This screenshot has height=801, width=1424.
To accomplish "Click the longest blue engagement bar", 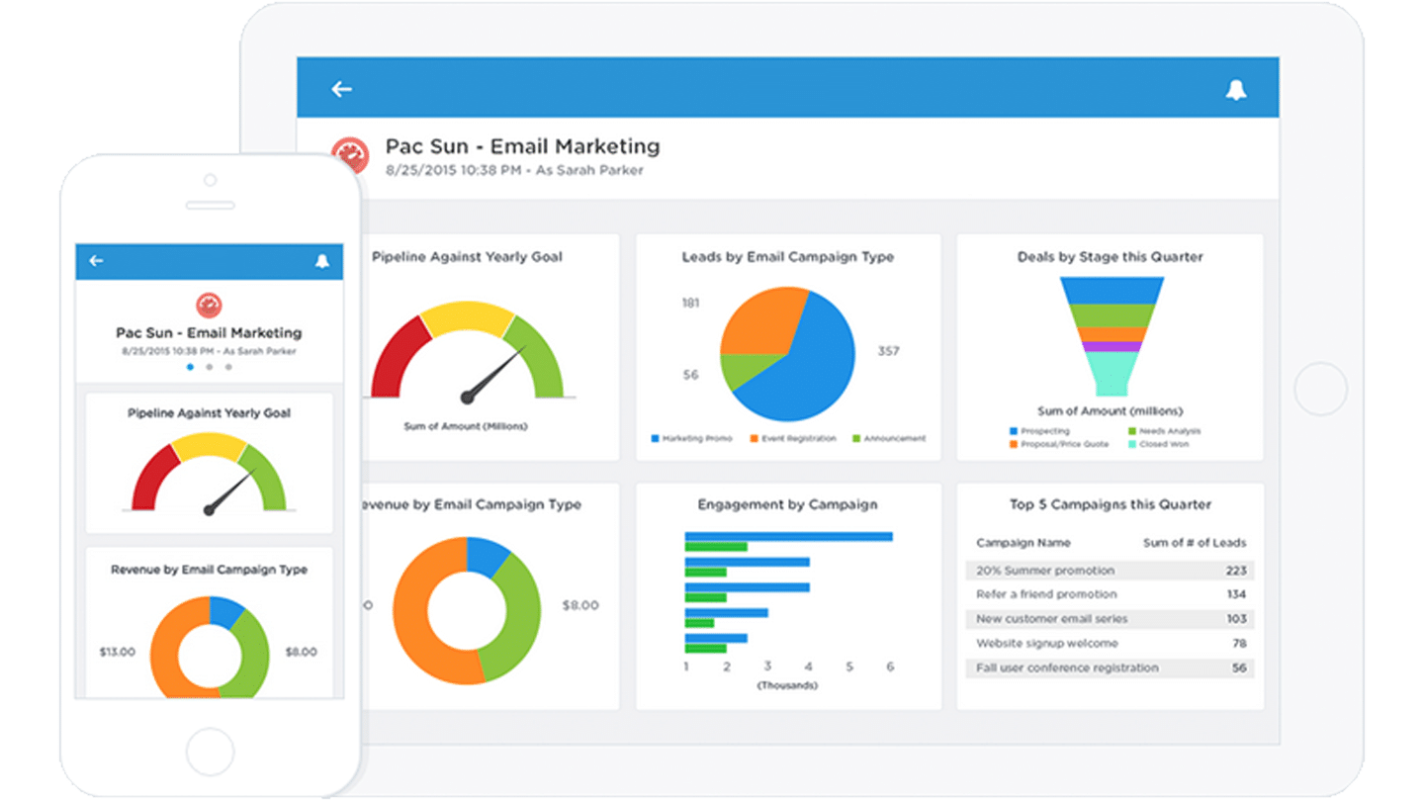I will coord(788,537).
